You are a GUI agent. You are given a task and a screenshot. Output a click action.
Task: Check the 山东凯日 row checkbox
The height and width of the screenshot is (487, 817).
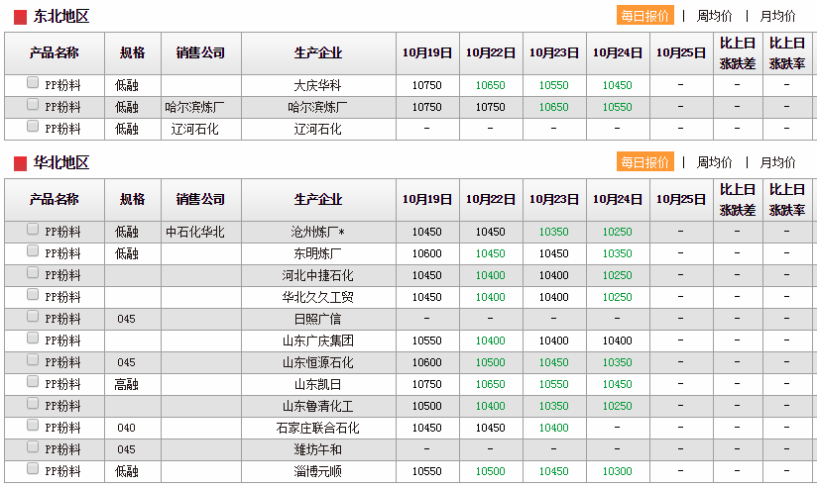[x=33, y=381]
